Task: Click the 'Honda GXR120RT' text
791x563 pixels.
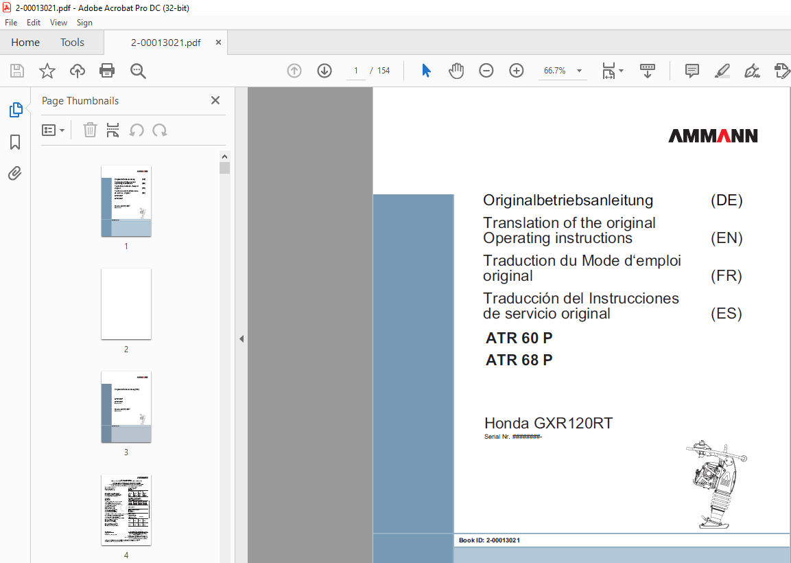Action: tap(548, 423)
